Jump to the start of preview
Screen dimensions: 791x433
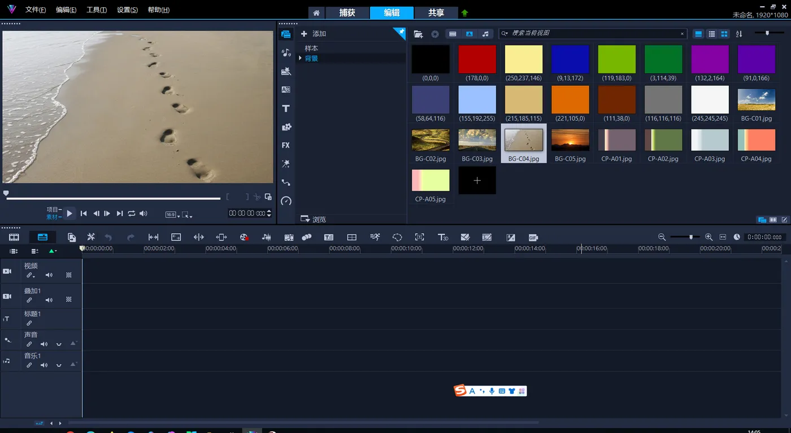click(x=84, y=213)
